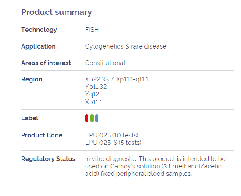The image size is (241, 196).
Task: Click the blue label pill
Action: click(x=97, y=118)
